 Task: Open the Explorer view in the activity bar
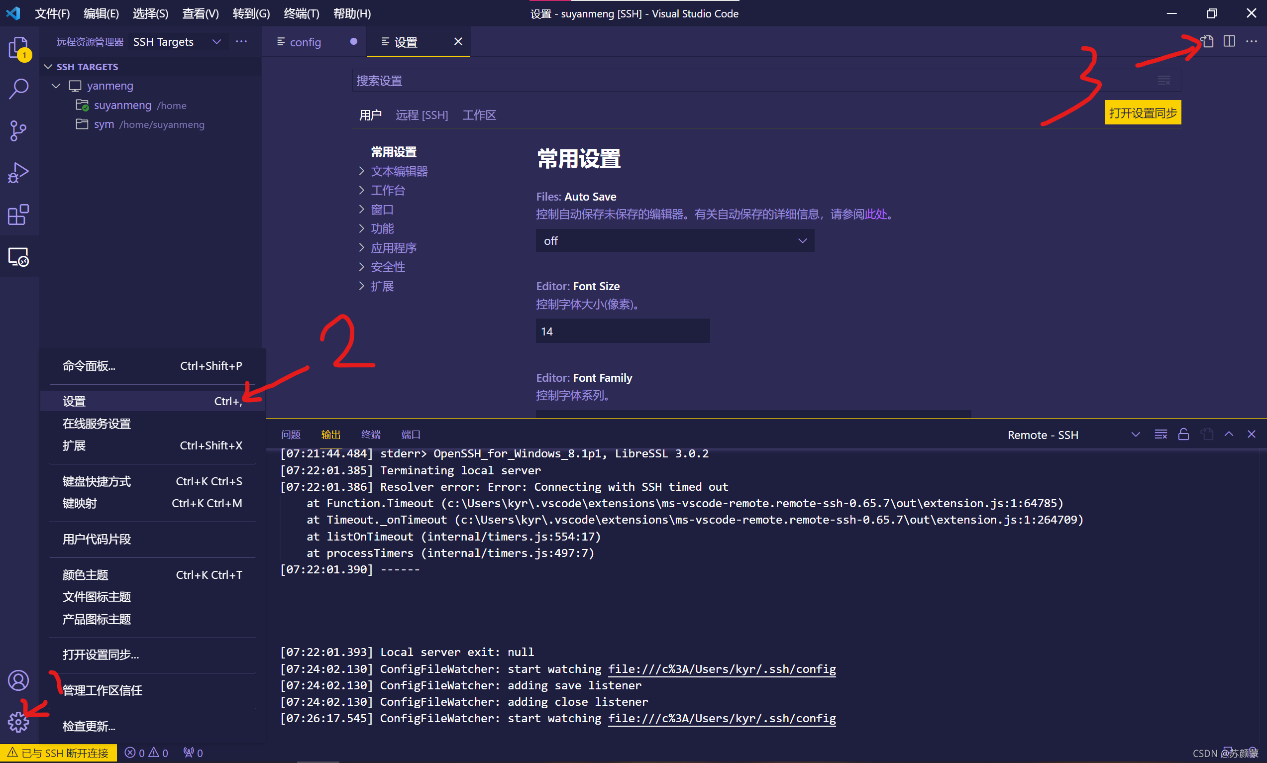point(19,48)
